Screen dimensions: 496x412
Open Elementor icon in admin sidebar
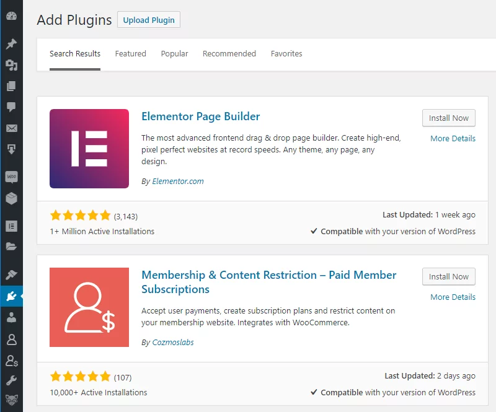pyautogui.click(x=11, y=226)
